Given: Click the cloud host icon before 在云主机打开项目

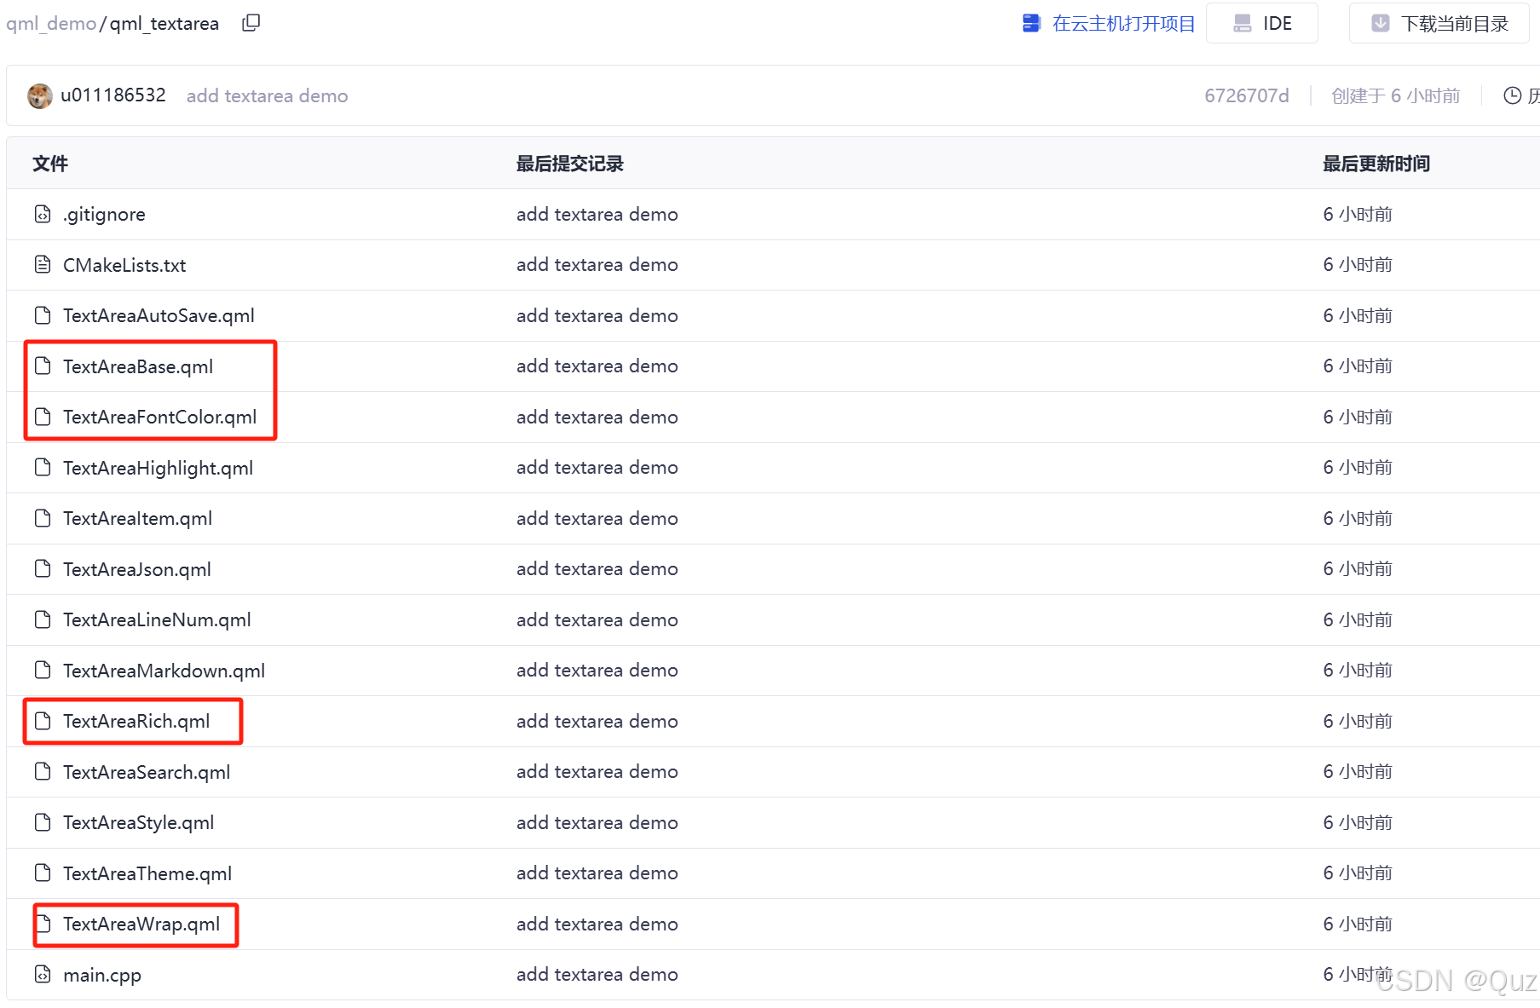Looking at the screenshot, I should click(1031, 23).
